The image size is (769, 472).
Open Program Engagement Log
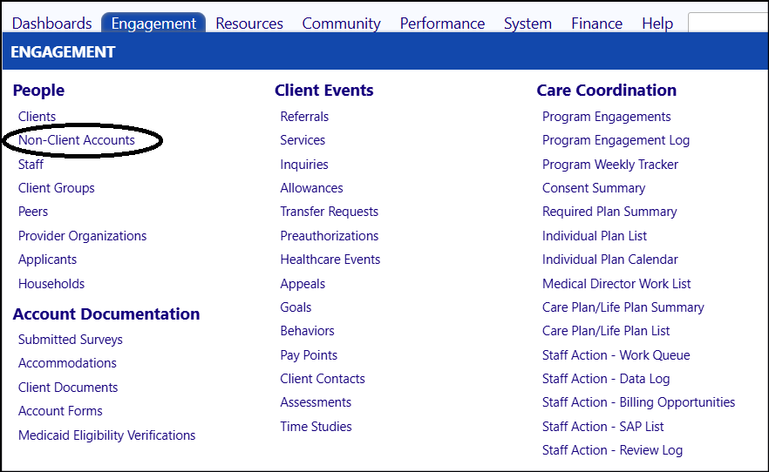pos(616,140)
